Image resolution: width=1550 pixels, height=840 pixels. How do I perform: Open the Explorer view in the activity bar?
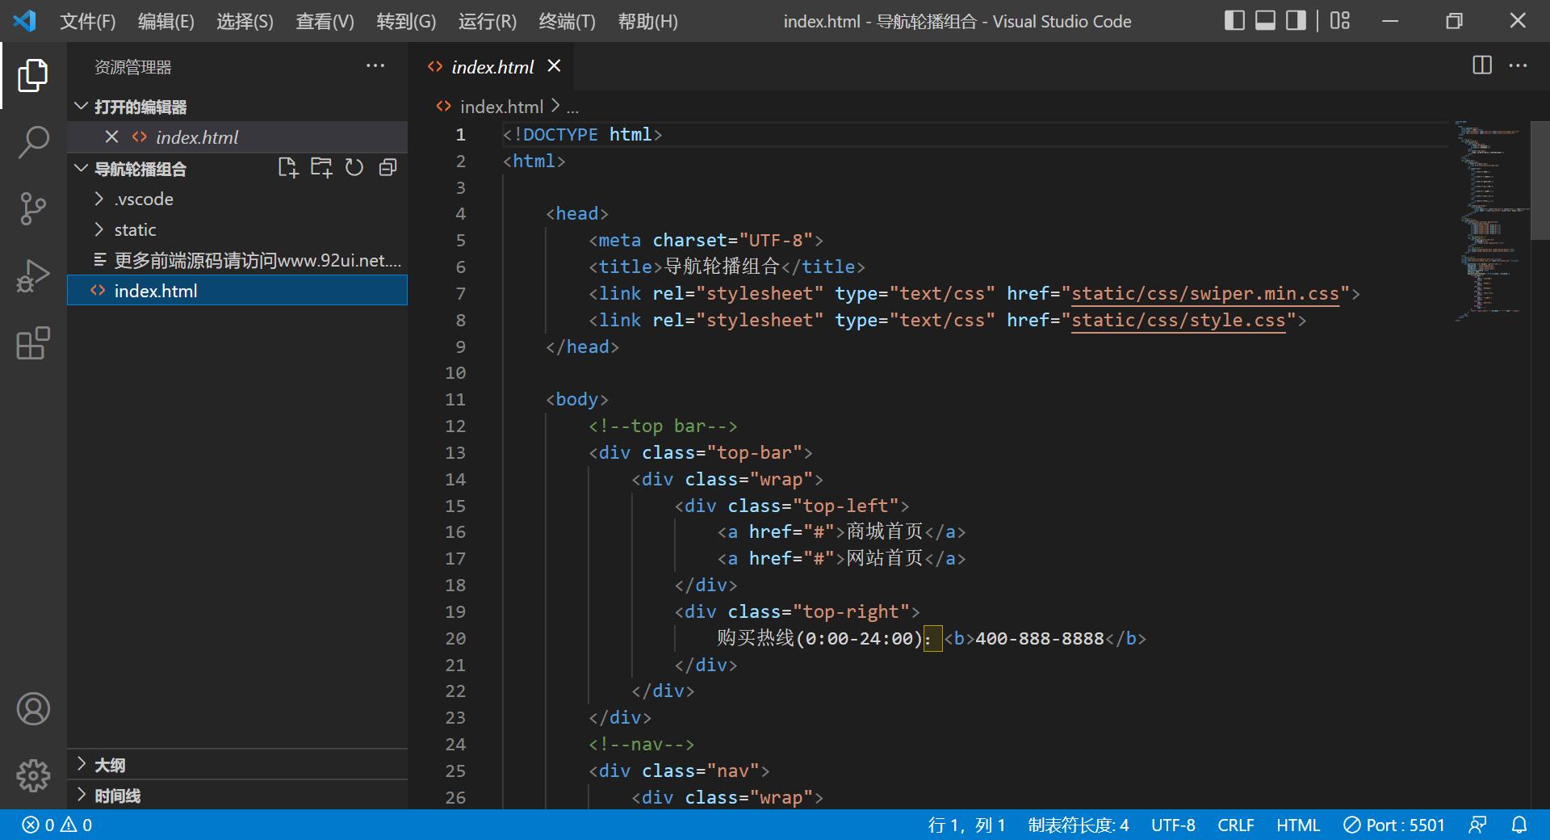click(x=33, y=75)
